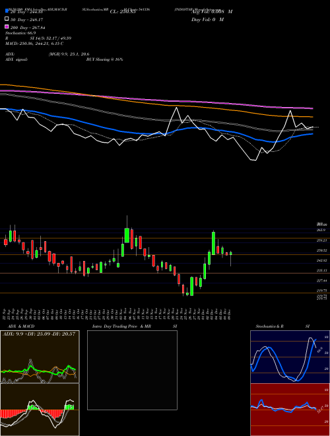Click the 265.9 price axis label

[321, 230]
